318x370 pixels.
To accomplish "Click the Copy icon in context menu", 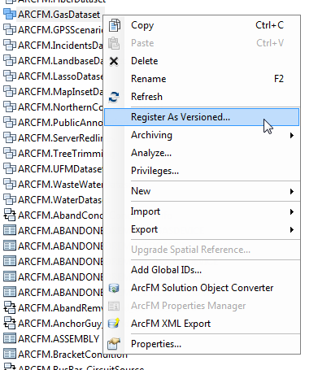I will pyautogui.click(x=114, y=25).
